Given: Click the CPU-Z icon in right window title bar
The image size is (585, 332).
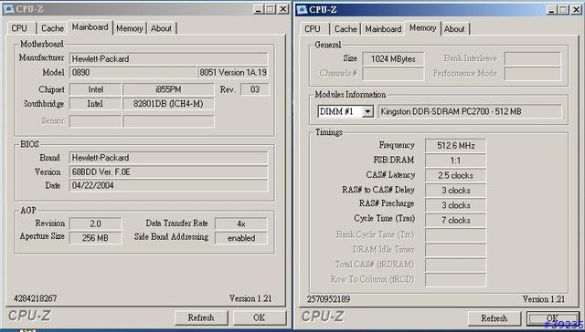Looking at the screenshot, I should coord(302,10).
